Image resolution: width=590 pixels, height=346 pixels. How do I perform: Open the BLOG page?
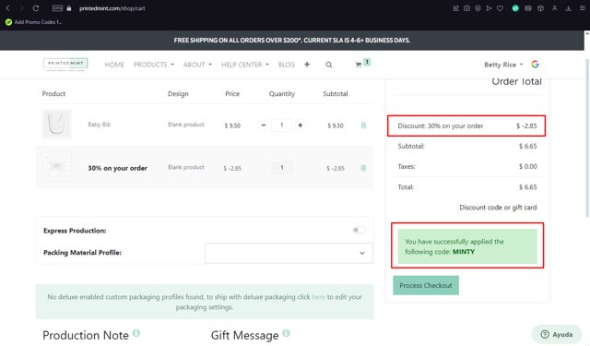pyautogui.click(x=287, y=65)
